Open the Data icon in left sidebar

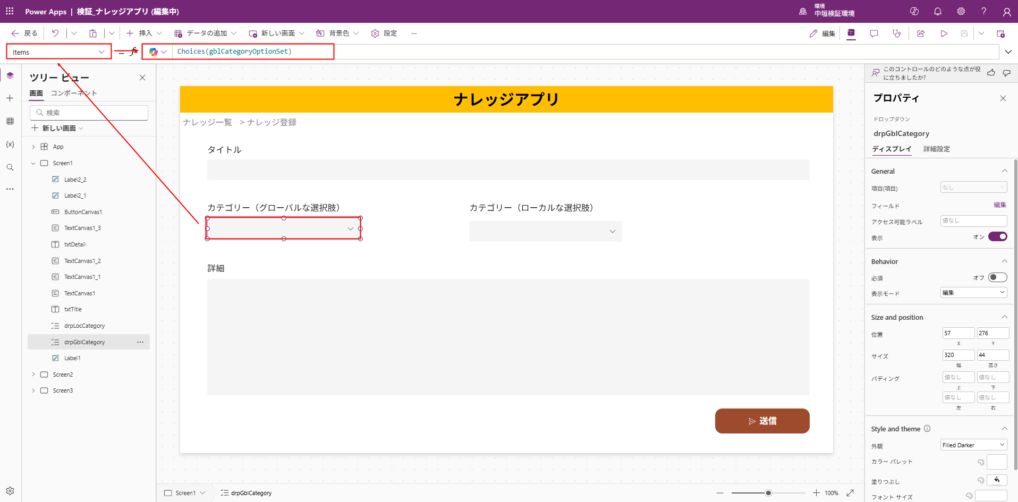click(x=10, y=121)
